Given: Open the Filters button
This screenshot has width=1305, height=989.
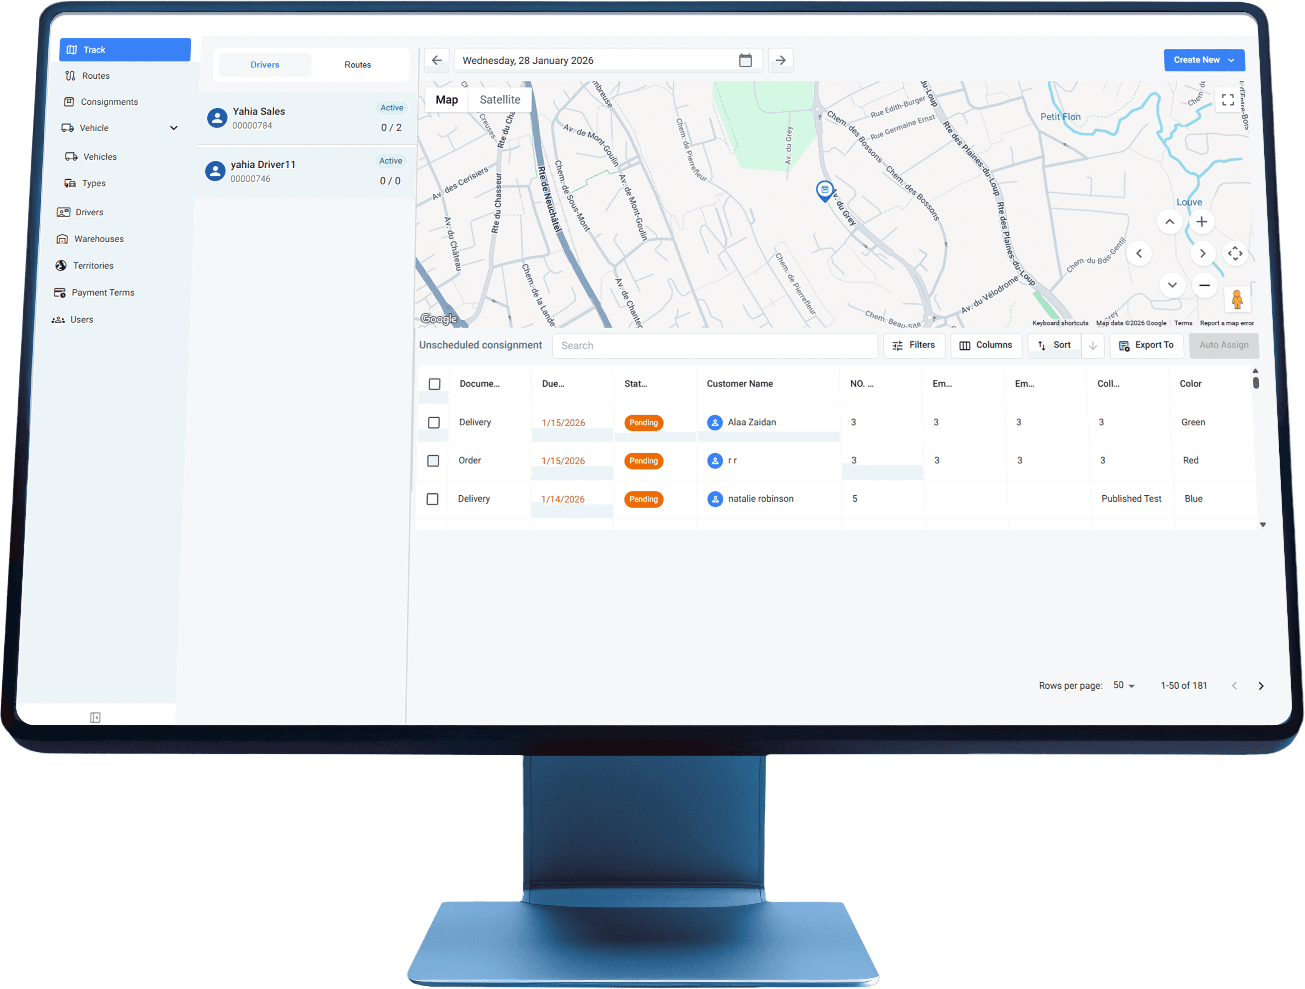Looking at the screenshot, I should (x=913, y=345).
